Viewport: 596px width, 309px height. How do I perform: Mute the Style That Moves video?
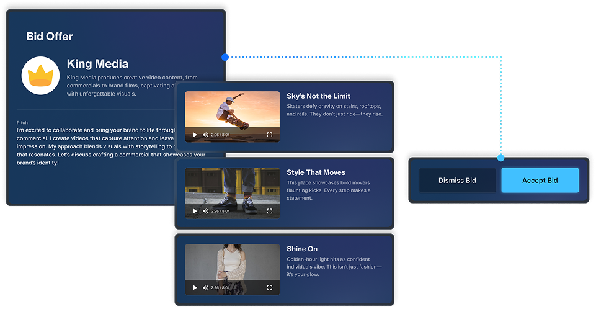[x=205, y=211]
